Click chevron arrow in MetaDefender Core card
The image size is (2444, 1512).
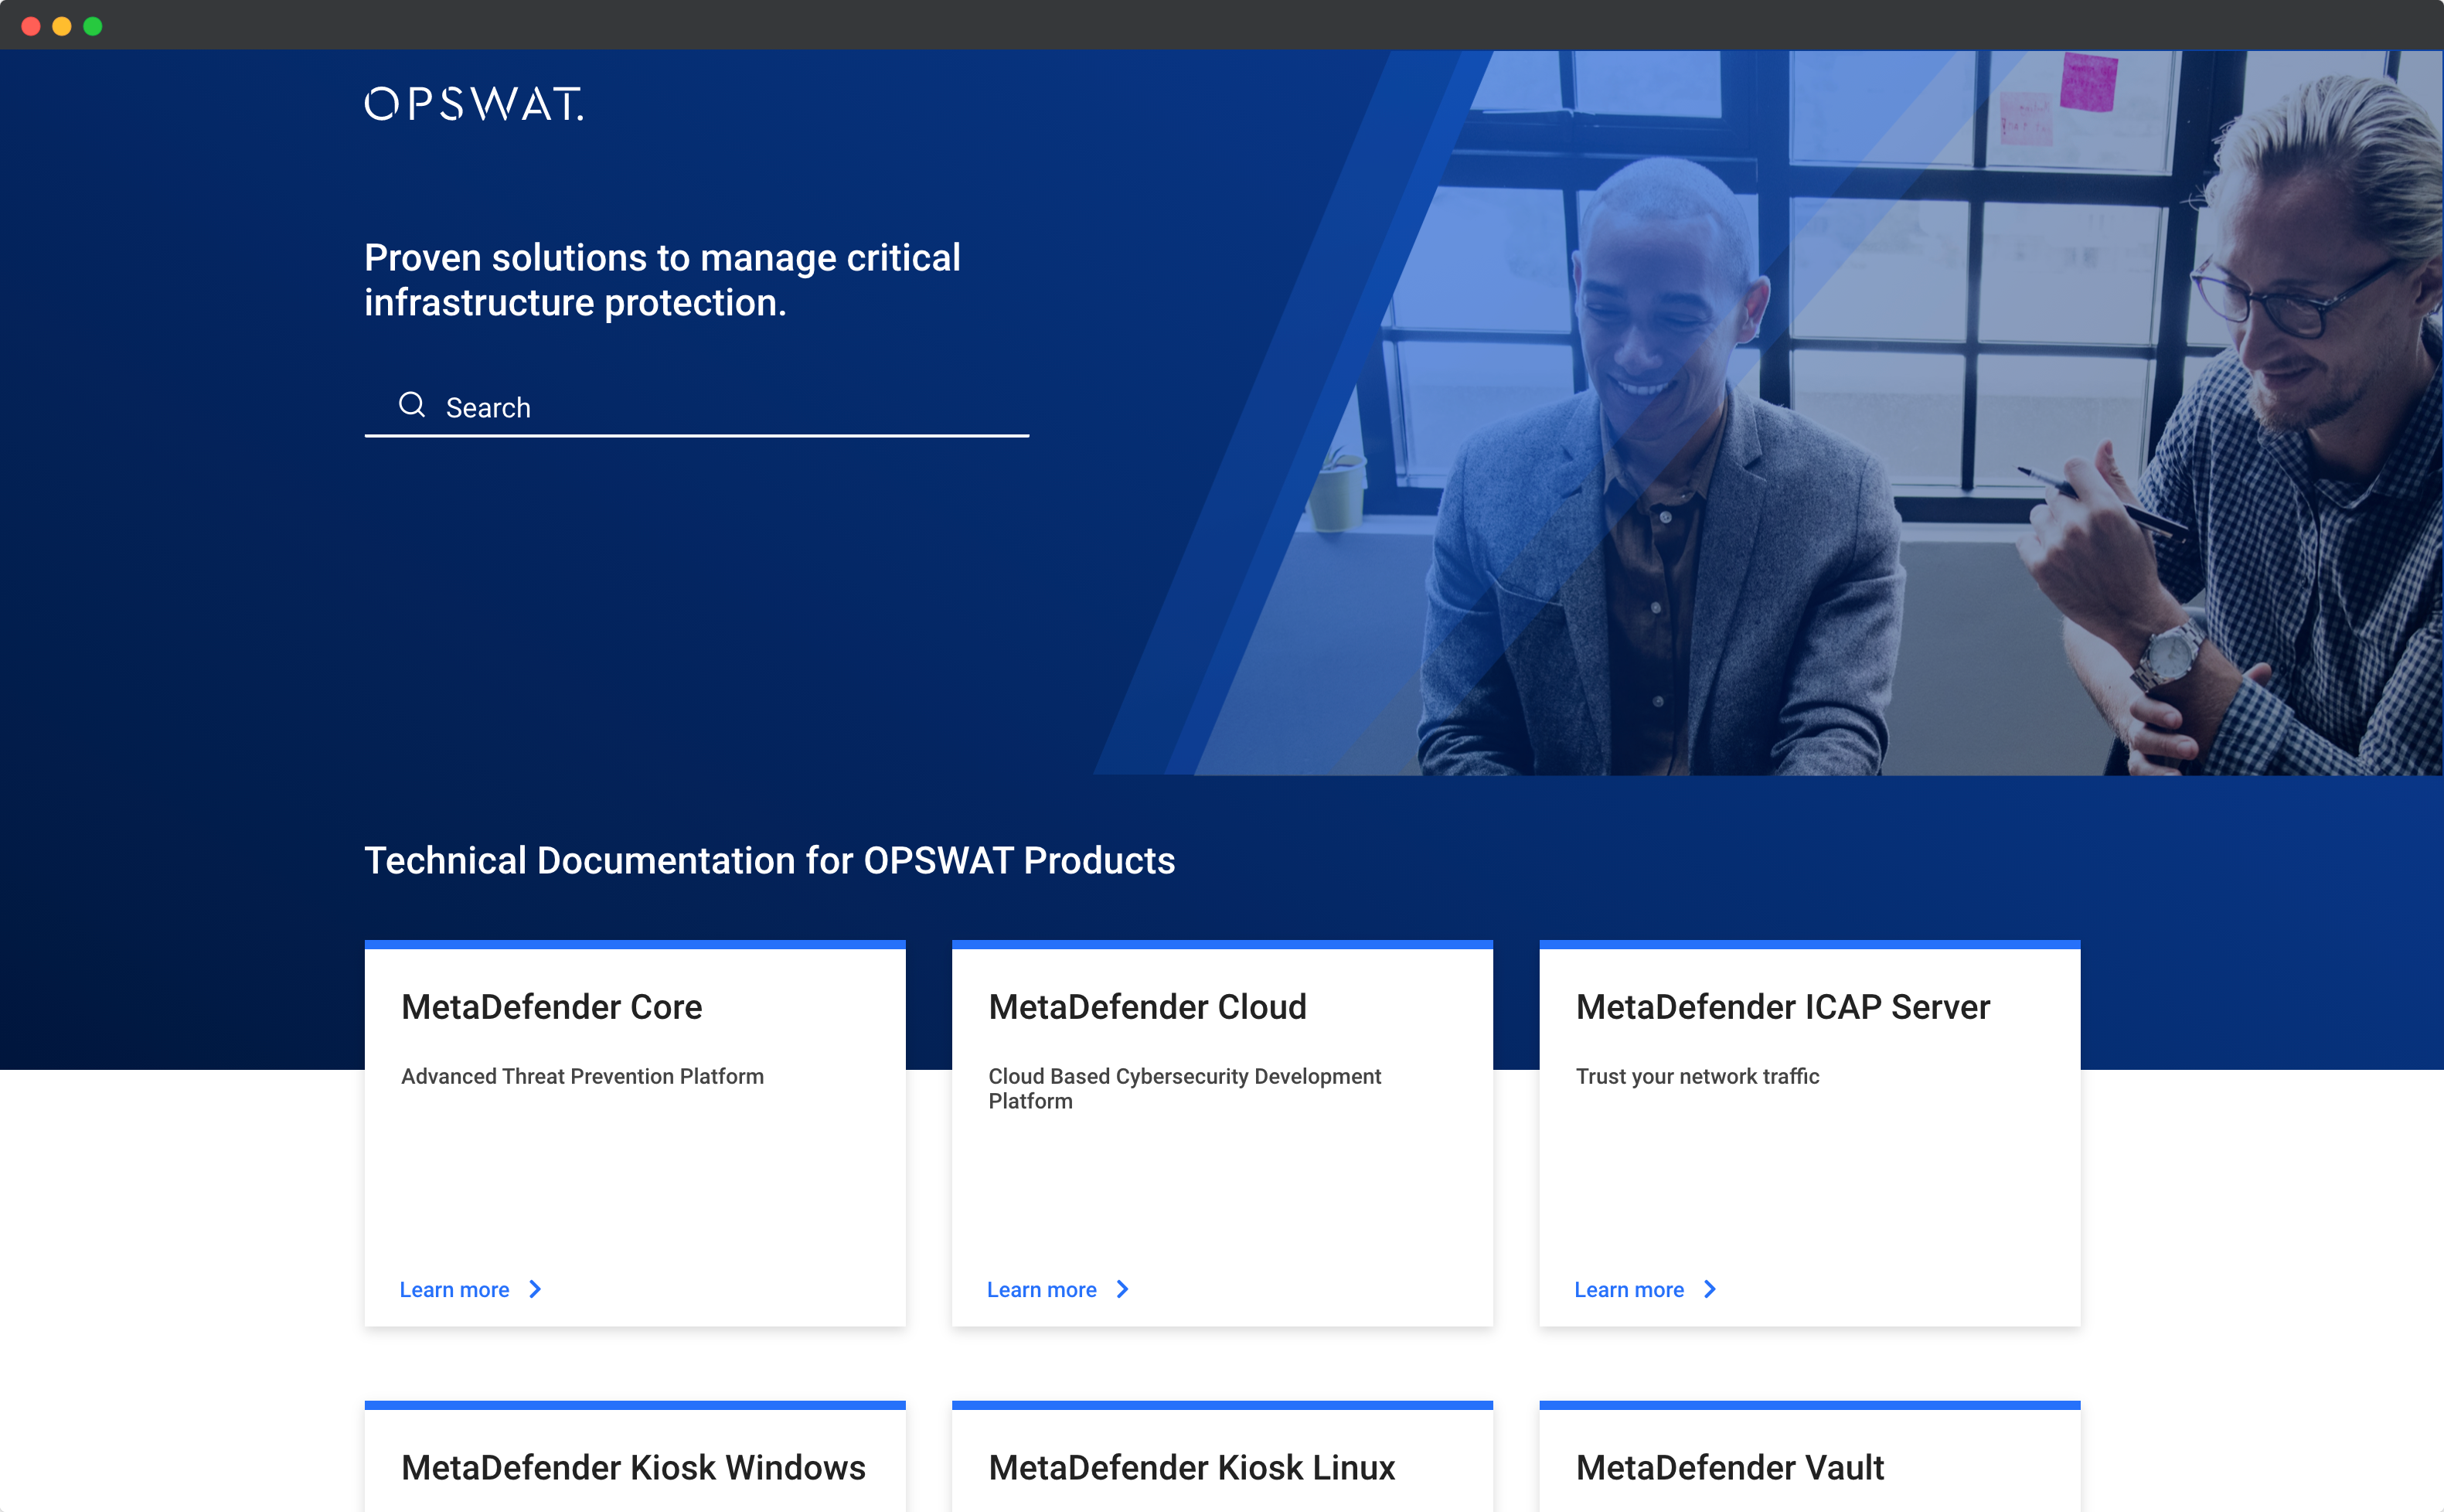tap(535, 1290)
